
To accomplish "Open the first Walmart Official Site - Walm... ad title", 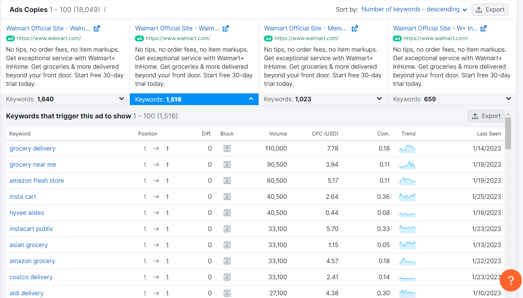I will tap(48, 28).
